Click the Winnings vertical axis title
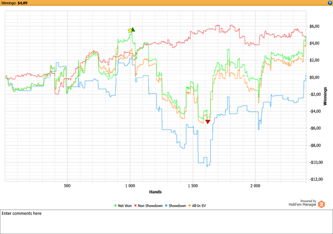This screenshot has height=234, width=333. click(x=325, y=96)
